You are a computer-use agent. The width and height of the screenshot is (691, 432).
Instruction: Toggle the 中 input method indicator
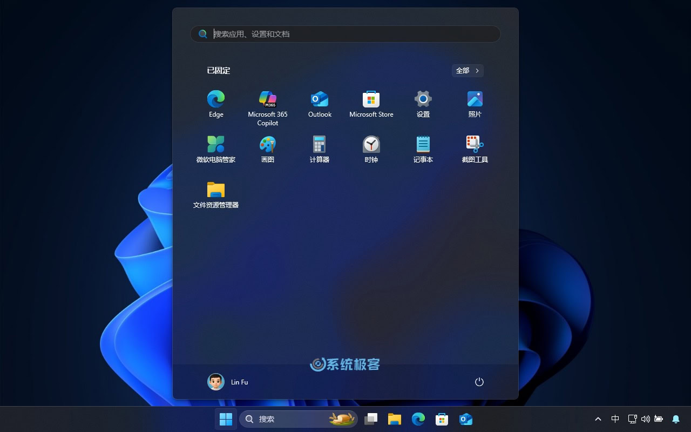(615, 419)
